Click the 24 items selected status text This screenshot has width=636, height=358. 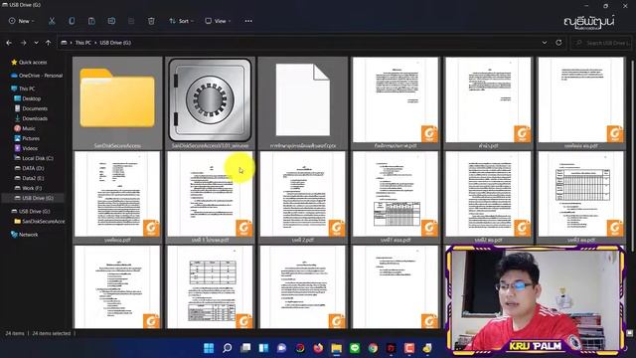click(x=52, y=333)
